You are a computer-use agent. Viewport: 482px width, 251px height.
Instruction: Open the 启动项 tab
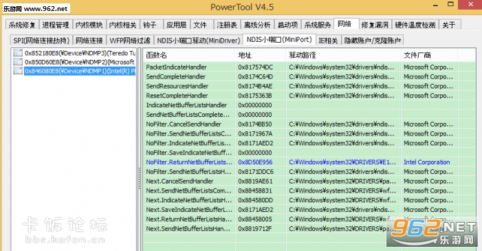(287, 25)
